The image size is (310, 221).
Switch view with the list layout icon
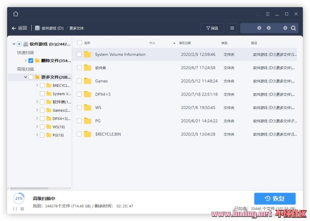232,28
